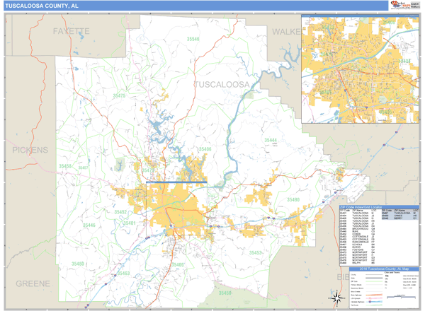Select ZIP label 35401 on the main map

130,223
